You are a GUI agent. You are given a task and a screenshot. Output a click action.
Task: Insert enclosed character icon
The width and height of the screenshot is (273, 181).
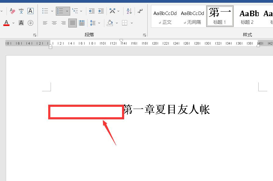pos(31,23)
